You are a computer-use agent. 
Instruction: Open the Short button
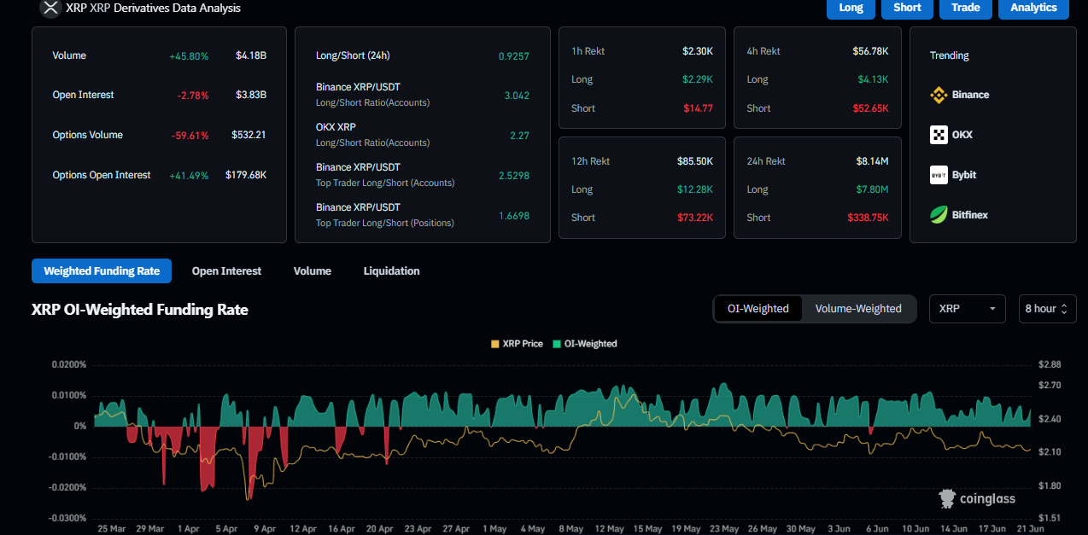click(907, 8)
